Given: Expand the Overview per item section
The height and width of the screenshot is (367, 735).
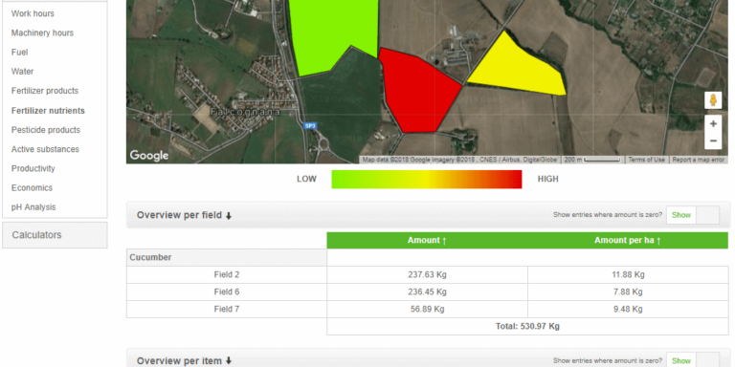Looking at the screenshot, I should tap(184, 361).
